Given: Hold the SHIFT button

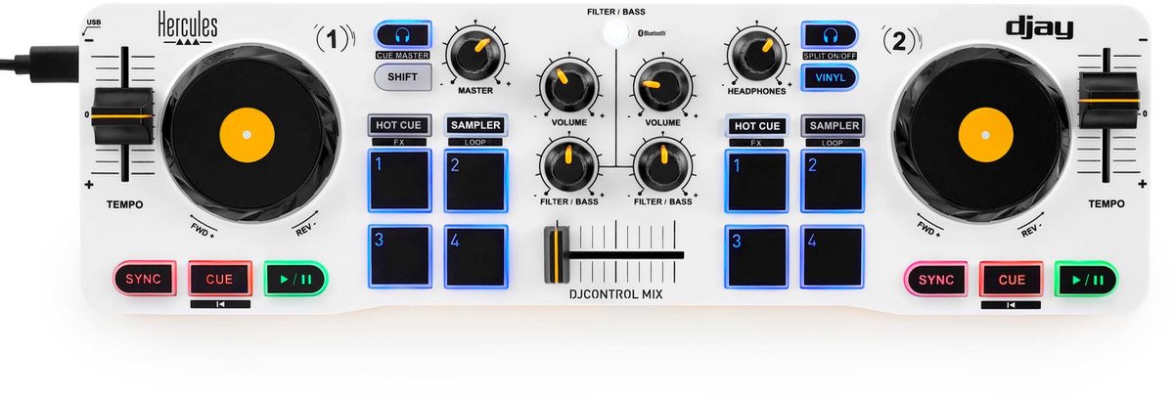Looking at the screenshot, I should click(402, 76).
